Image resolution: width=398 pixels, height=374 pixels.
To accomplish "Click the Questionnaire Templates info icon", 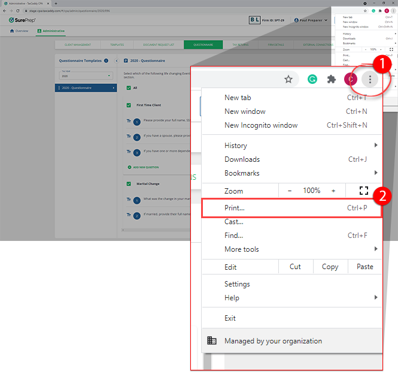I will pyautogui.click(x=107, y=61).
